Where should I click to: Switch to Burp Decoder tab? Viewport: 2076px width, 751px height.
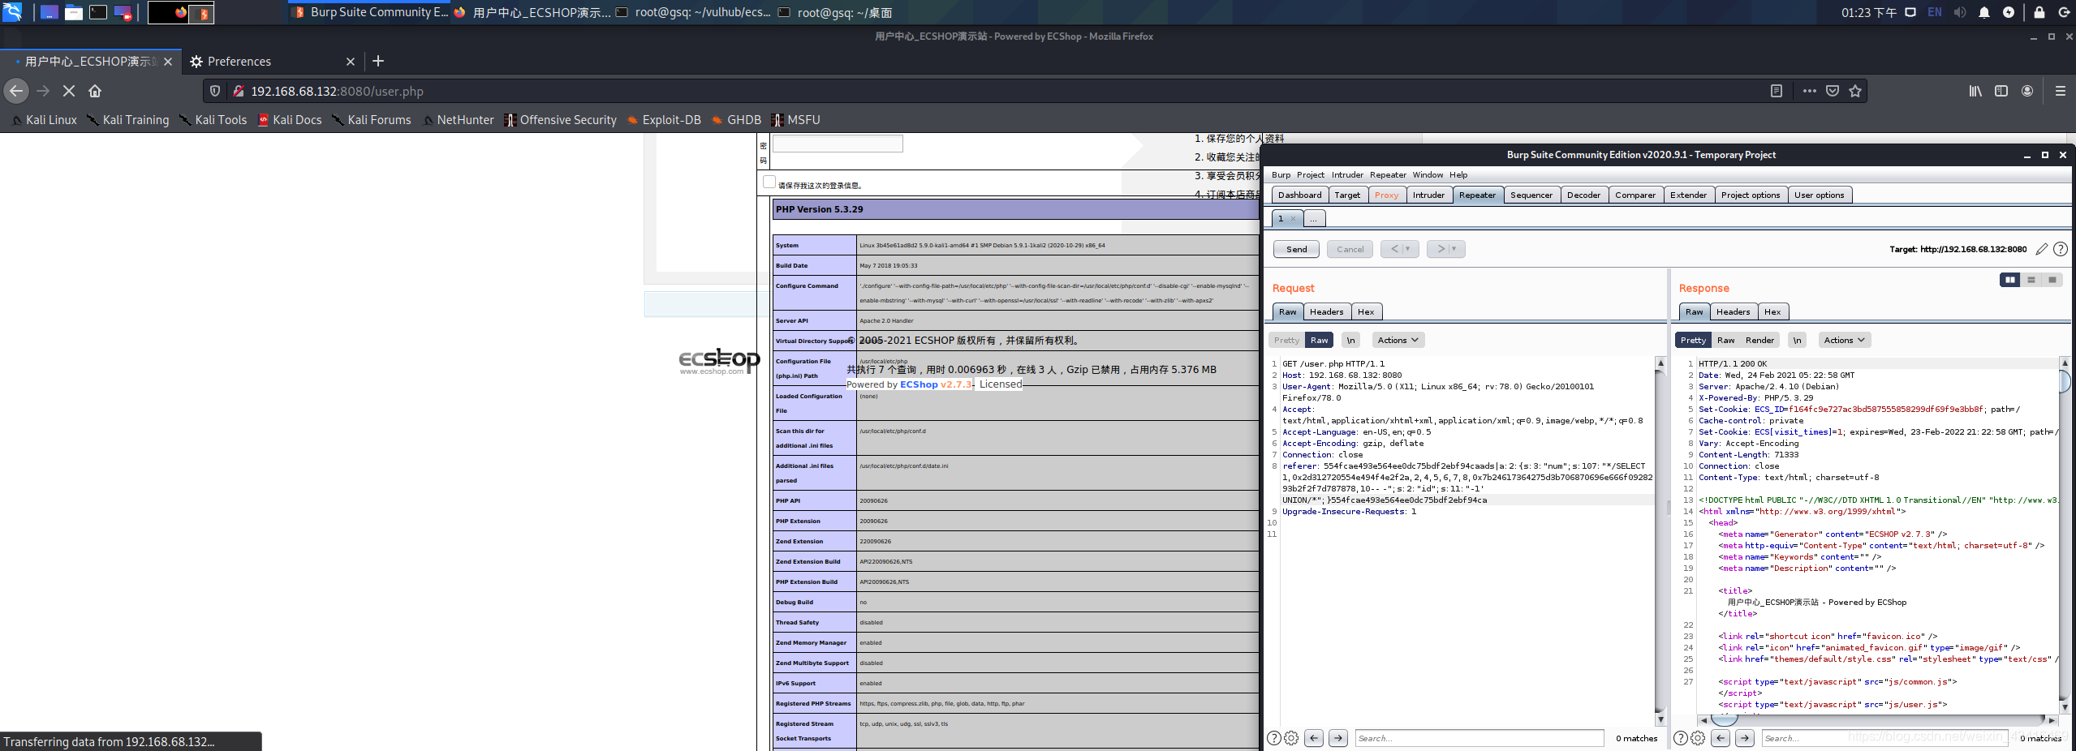(x=1583, y=195)
